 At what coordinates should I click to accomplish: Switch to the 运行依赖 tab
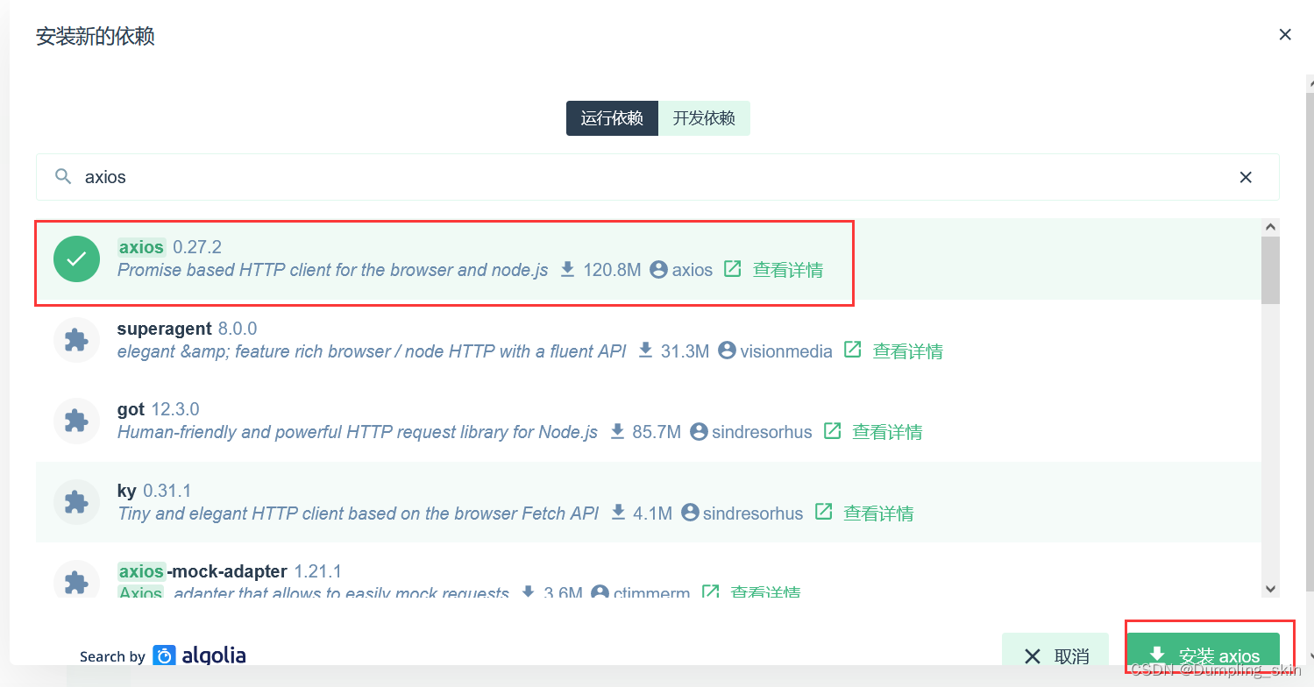coord(612,118)
